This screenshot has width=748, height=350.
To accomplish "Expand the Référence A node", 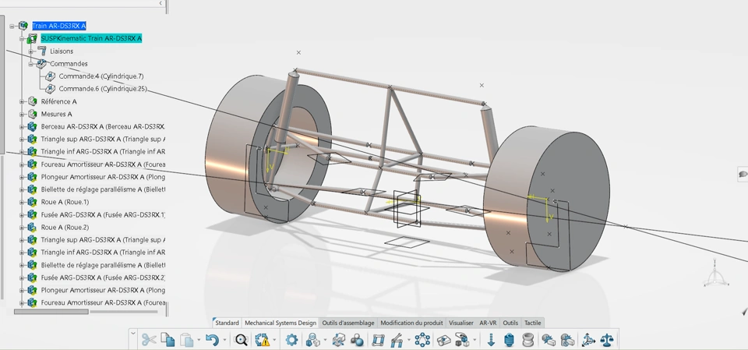I will [x=22, y=101].
